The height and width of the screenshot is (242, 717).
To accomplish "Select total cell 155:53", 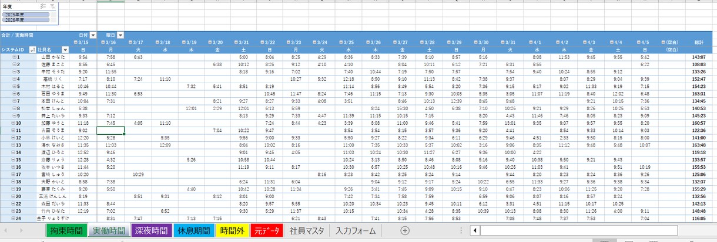I will 699,167.
